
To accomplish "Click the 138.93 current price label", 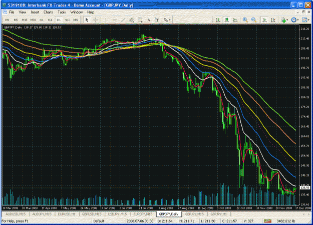I will (305, 187).
